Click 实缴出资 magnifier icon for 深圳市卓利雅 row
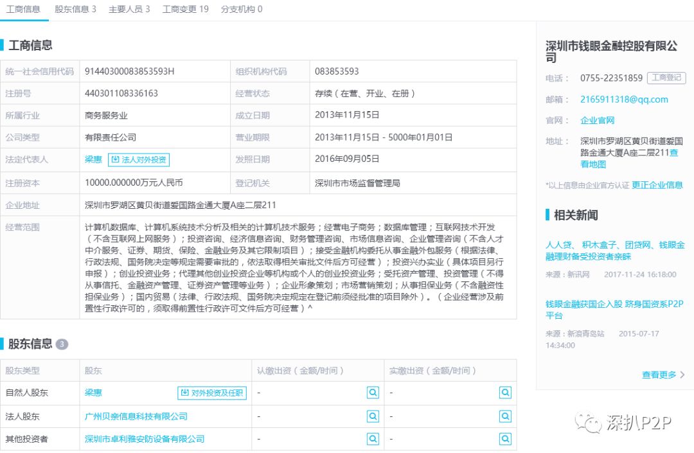 click(505, 439)
